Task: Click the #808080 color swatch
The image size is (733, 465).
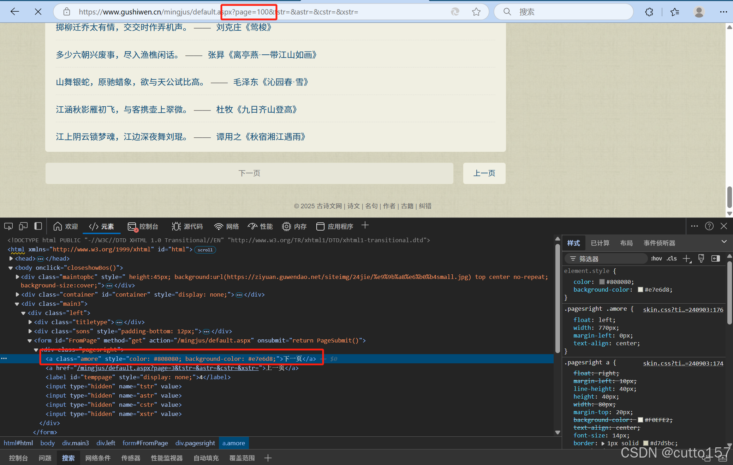Action: tap(602, 282)
